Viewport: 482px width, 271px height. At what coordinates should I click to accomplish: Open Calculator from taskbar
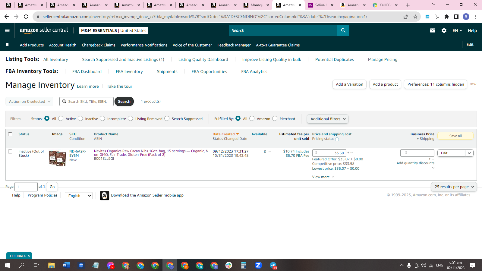(244, 265)
